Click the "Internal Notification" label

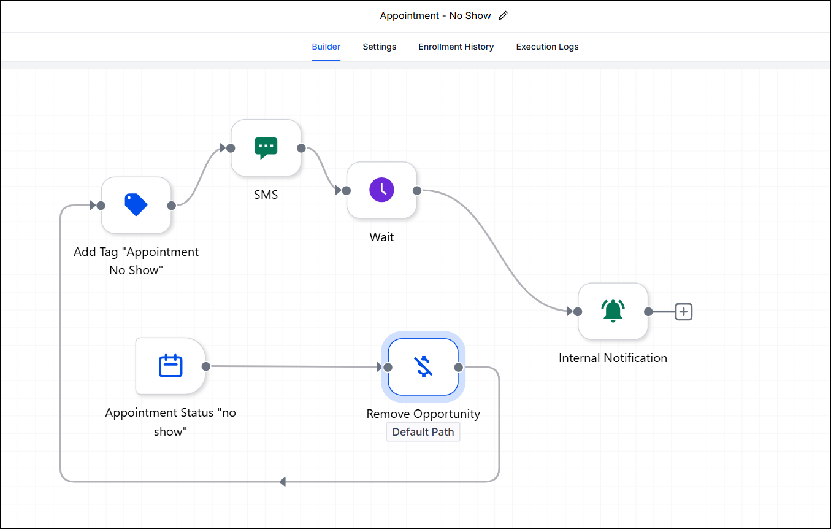click(613, 358)
